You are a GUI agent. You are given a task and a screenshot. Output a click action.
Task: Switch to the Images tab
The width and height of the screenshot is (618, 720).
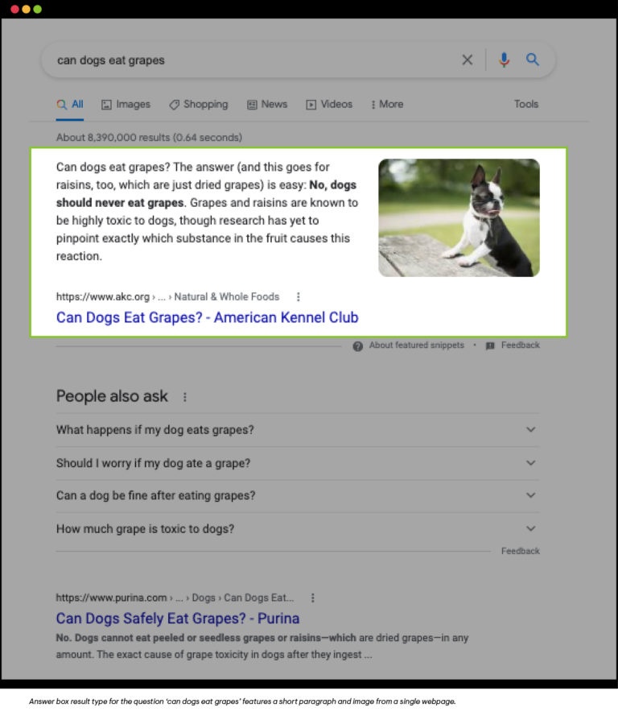[x=126, y=105]
